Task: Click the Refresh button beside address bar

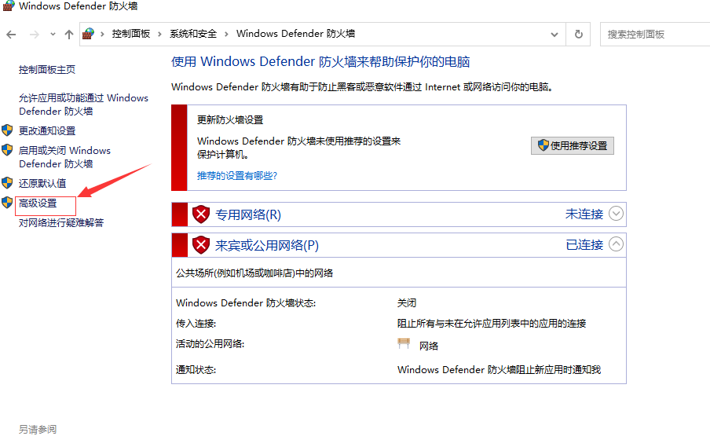Action: pos(579,34)
